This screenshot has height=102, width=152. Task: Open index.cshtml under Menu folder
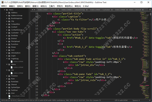(18, 67)
